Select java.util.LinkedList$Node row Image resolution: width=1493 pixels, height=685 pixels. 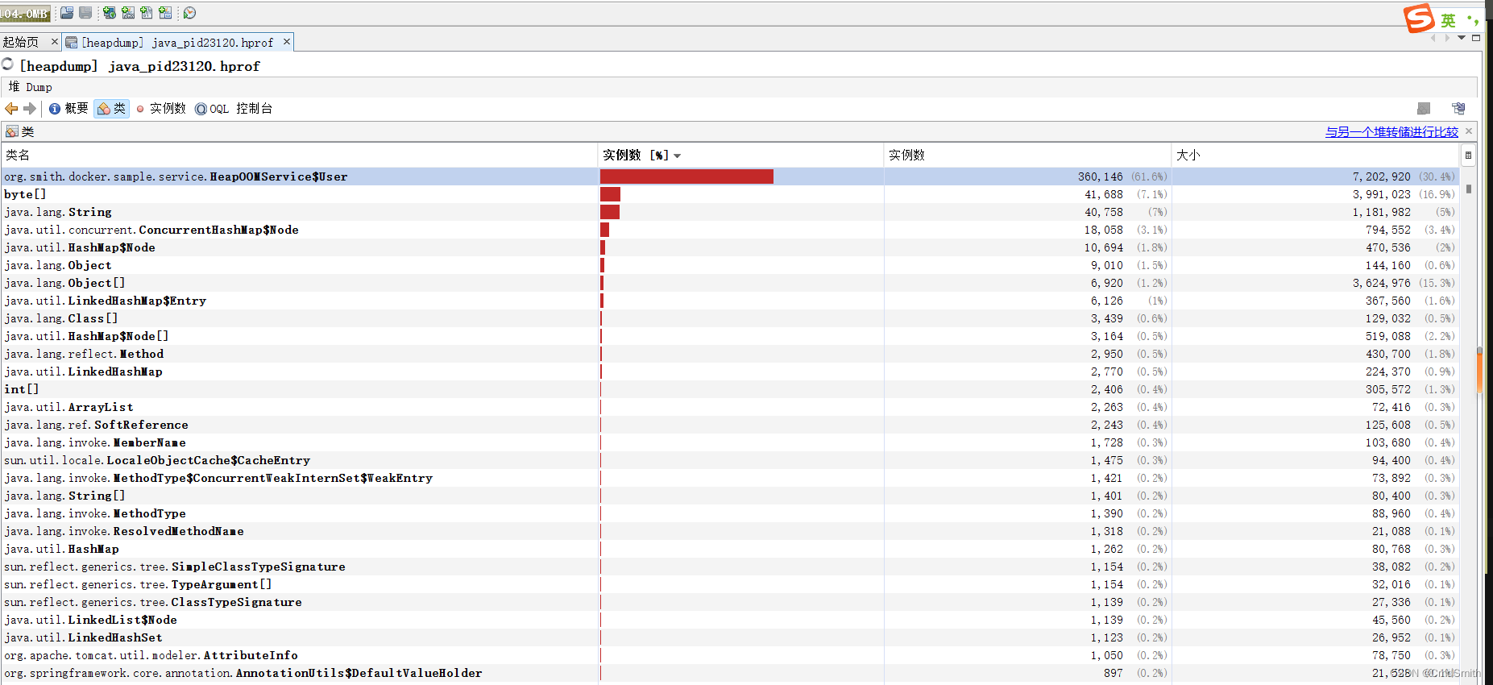730,620
